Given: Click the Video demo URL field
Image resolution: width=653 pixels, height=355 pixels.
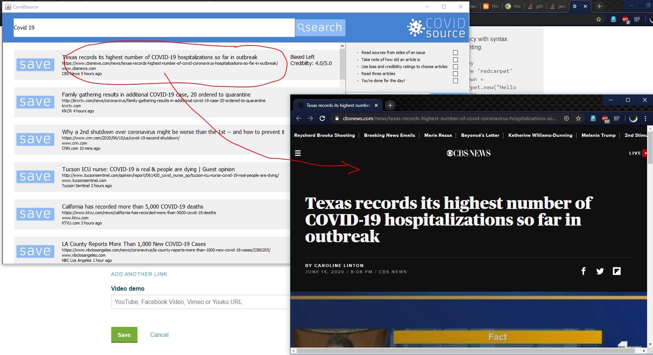Looking at the screenshot, I should click(201, 302).
